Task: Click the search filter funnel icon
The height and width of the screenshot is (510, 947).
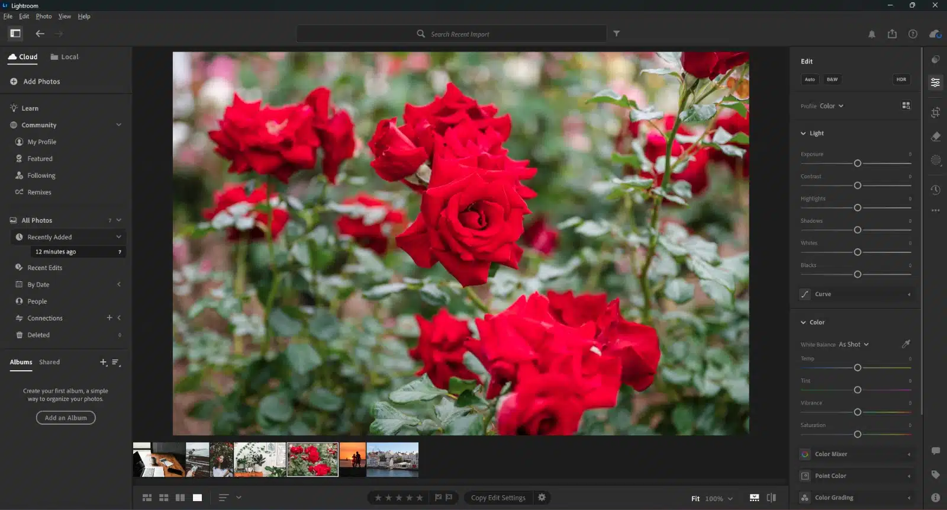Action: pyautogui.click(x=616, y=34)
